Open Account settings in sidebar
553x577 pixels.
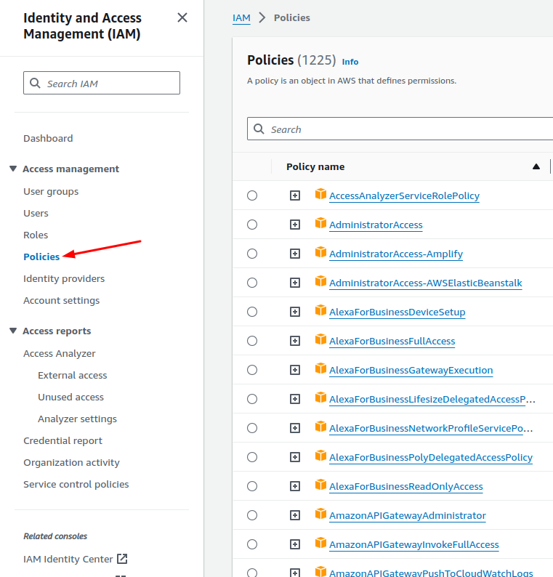(x=62, y=301)
